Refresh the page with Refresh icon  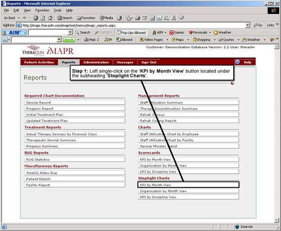pos(43,18)
